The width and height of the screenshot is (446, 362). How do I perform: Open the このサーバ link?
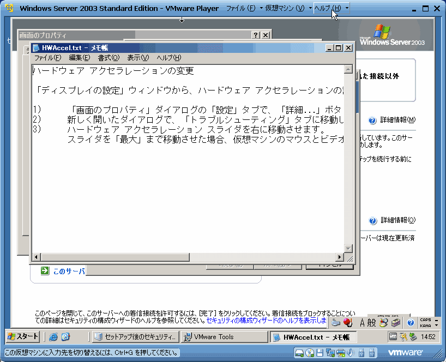(x=69, y=271)
